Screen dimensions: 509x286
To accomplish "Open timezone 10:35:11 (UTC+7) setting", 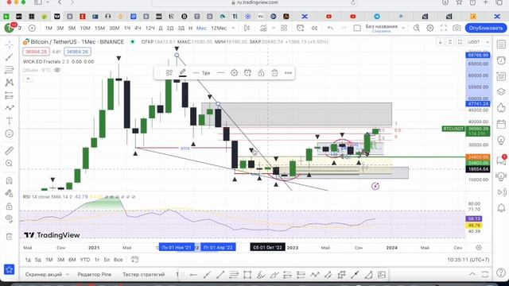I will click(x=468, y=260).
